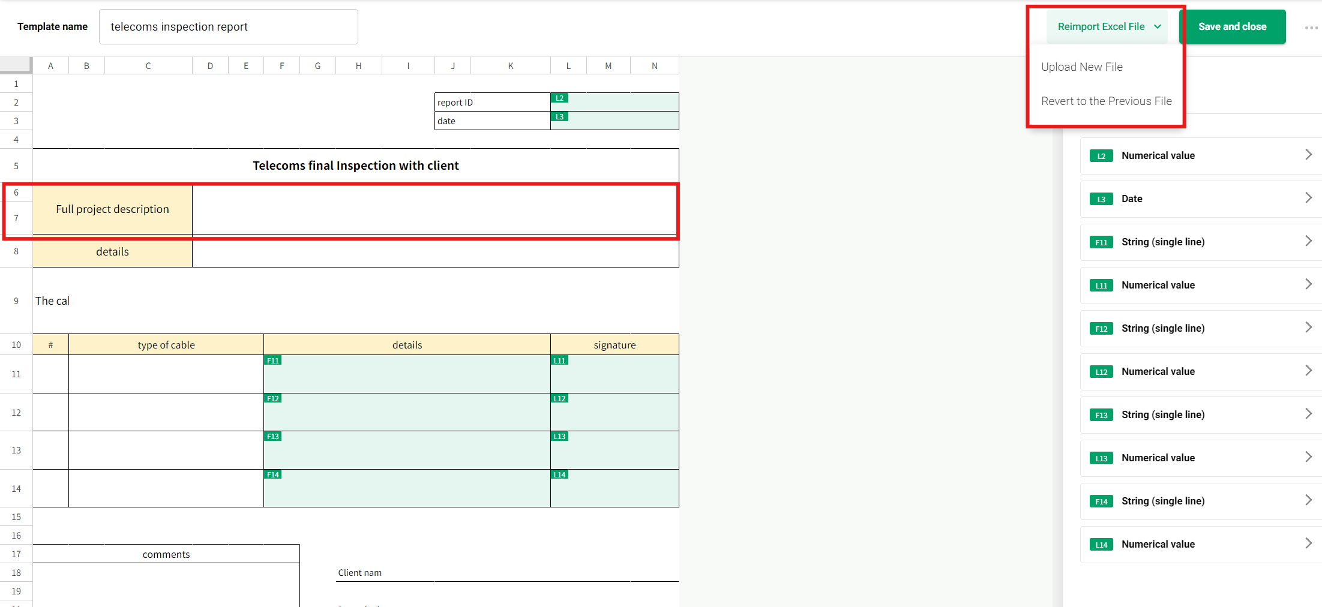Viewport: 1322px width, 607px height.
Task: Click the green L2 cell tag in spreadsheet
Action: click(x=559, y=98)
